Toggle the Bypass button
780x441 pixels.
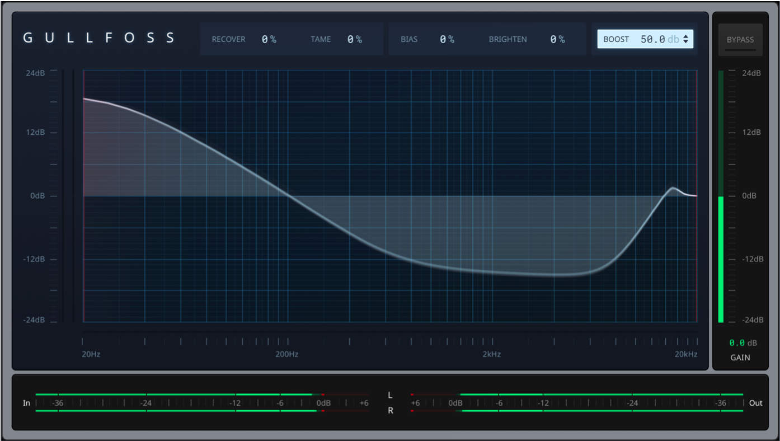coord(740,40)
